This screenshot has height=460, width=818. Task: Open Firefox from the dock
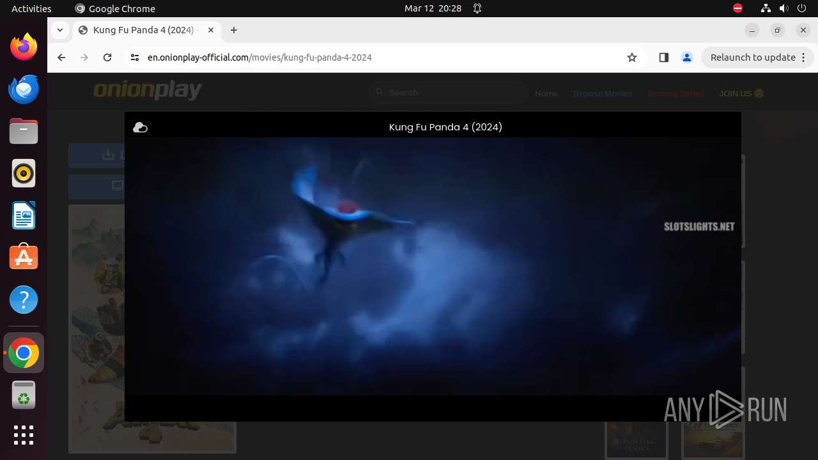coord(24,47)
